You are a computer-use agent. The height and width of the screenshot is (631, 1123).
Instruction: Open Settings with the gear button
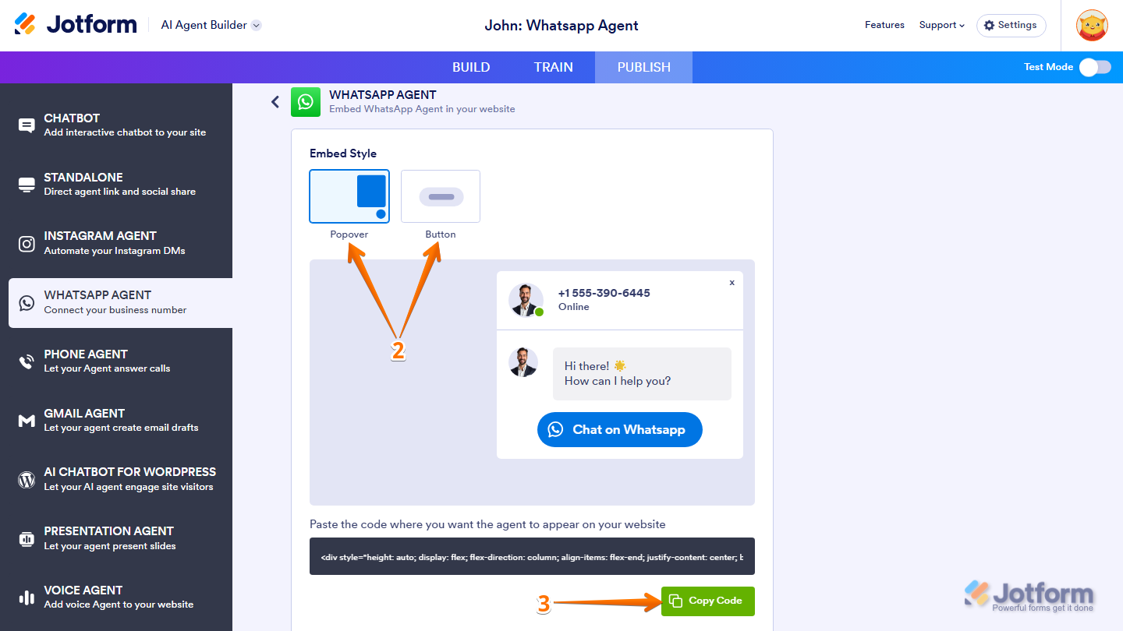(x=1011, y=25)
